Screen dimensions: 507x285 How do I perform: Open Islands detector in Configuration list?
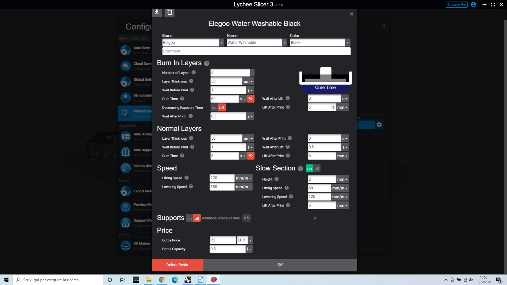tap(135, 168)
